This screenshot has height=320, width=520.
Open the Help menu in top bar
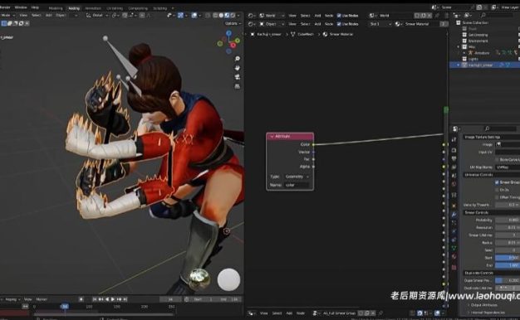pyautogui.click(x=35, y=7)
